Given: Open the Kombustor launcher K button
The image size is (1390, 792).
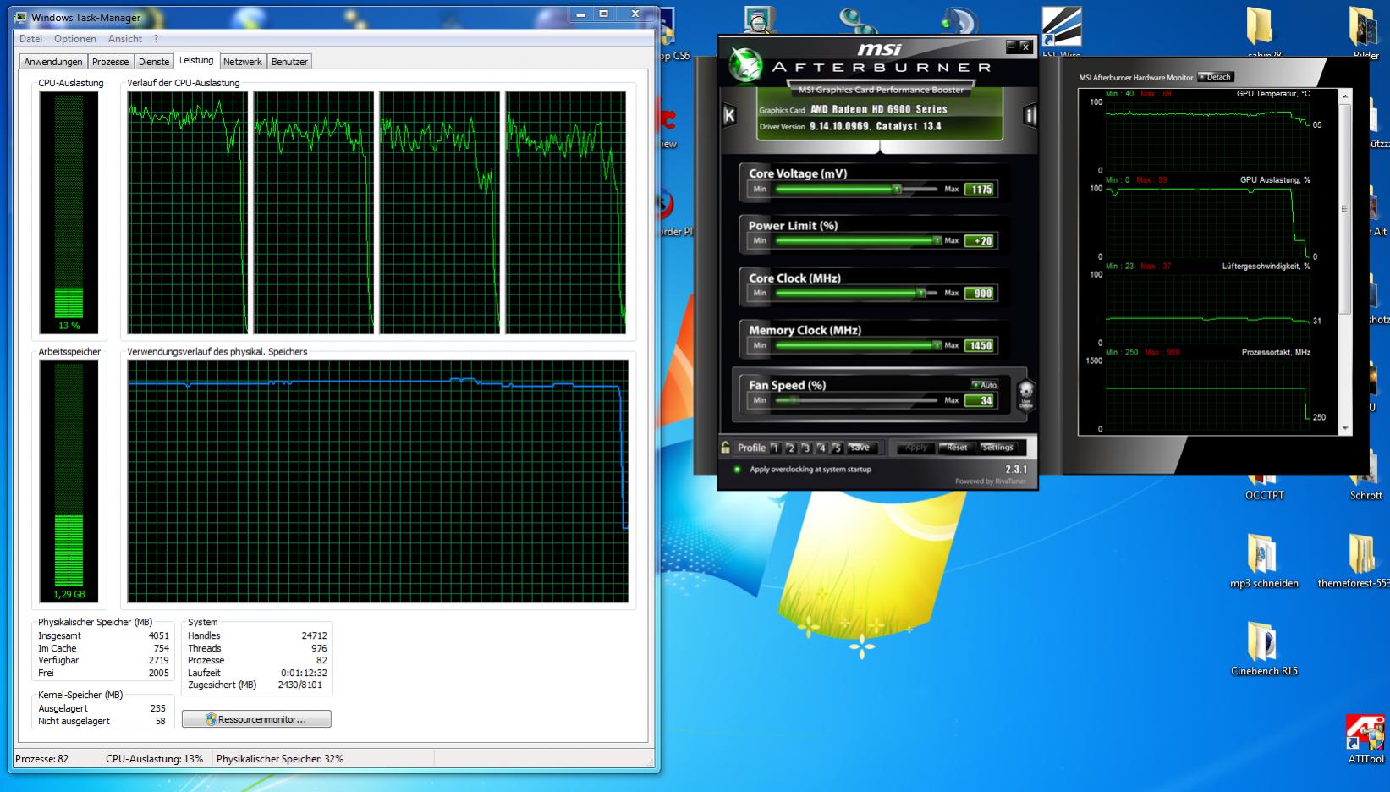Looking at the screenshot, I should tap(729, 115).
